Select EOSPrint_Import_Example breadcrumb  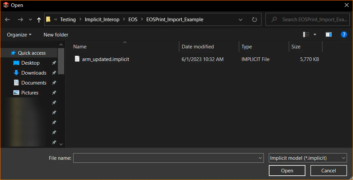175,20
